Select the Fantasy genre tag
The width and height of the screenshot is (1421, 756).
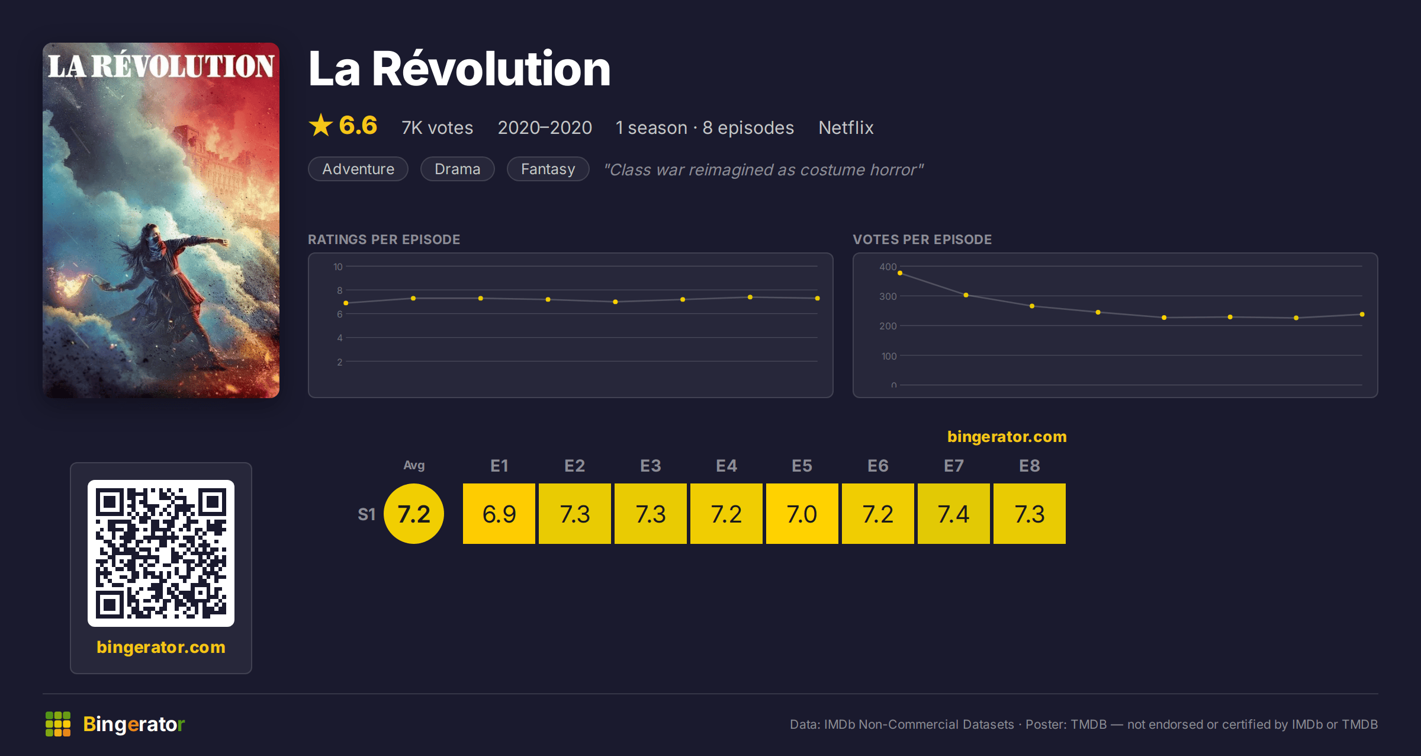(548, 169)
